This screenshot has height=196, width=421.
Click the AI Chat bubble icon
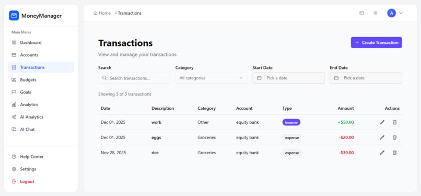tap(14, 130)
